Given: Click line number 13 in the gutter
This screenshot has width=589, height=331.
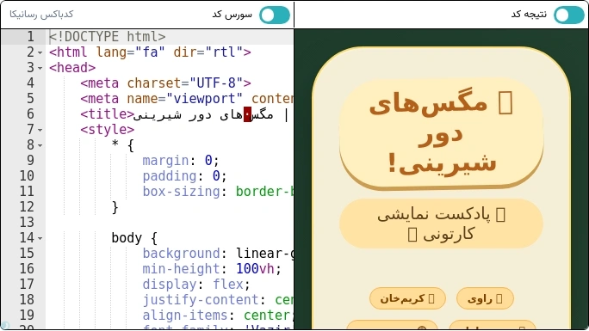Looking at the screenshot, I should pos(27,223).
